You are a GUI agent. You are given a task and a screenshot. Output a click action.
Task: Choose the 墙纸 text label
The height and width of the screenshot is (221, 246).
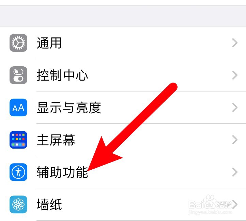pyautogui.click(x=49, y=204)
